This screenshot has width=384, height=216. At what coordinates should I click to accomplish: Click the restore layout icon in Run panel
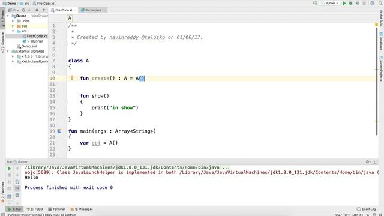(x=10, y=196)
